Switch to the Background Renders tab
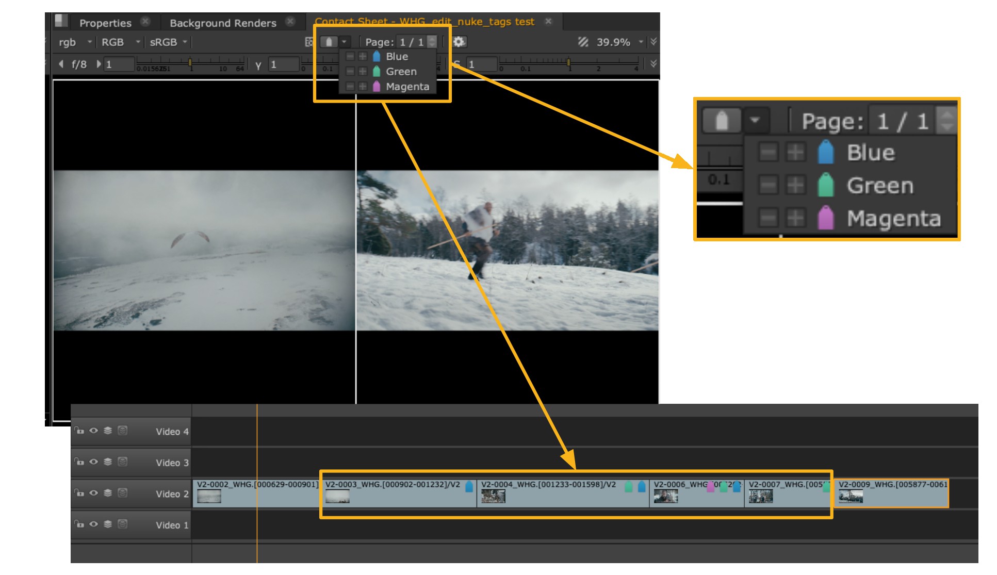The image size is (997, 575). [223, 23]
